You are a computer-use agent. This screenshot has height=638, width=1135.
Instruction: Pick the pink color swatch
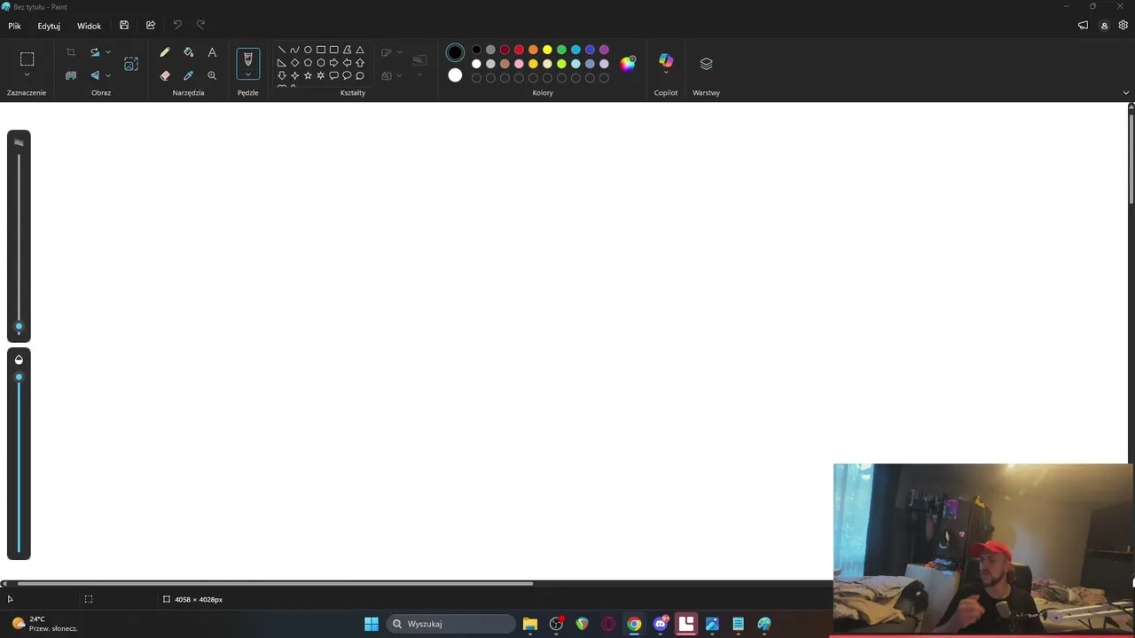(519, 64)
